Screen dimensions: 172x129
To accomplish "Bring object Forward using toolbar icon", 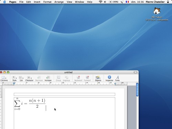I will click(87, 77).
